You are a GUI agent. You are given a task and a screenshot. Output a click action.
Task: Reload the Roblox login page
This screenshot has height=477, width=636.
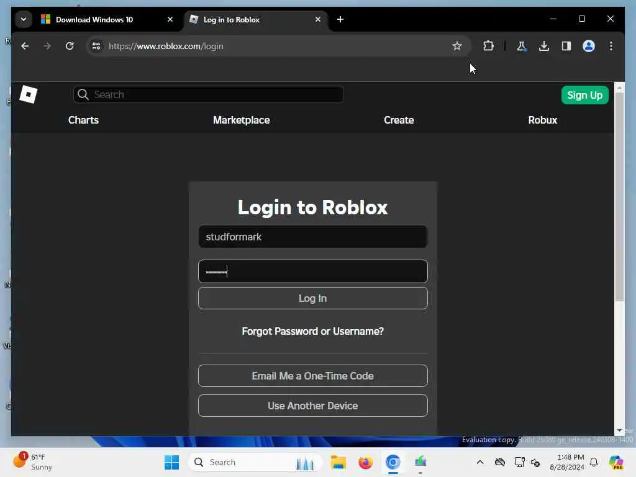coord(70,46)
